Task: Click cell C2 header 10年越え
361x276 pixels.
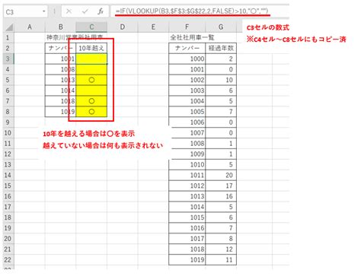Action: [x=91, y=48]
